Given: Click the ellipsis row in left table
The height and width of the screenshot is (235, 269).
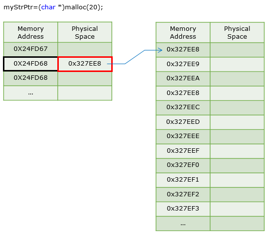Looking at the screenshot, I should [x=58, y=93].
